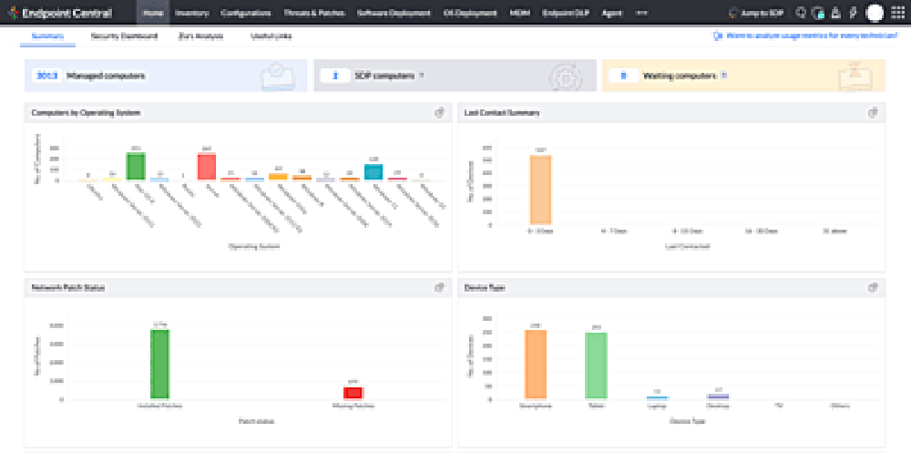911x453 pixels.
Task: Click orange Smartphone bar in Device Type
Action: [536, 365]
